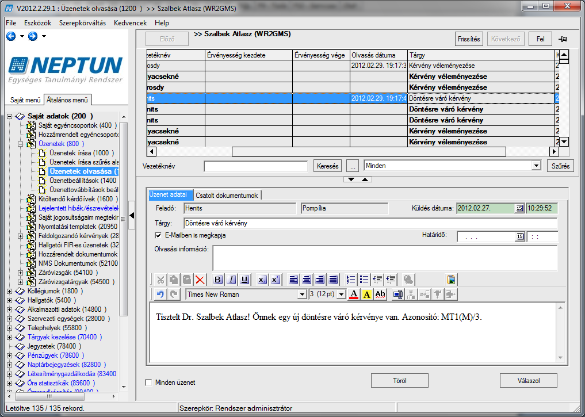Click the Válaszol button

[529, 380]
